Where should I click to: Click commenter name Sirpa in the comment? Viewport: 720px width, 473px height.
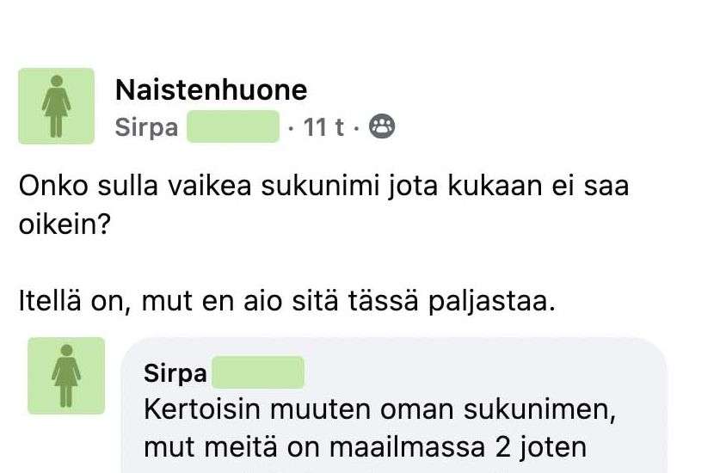tap(175, 374)
